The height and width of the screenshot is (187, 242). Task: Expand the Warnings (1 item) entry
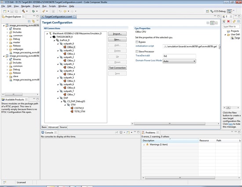click(144, 145)
